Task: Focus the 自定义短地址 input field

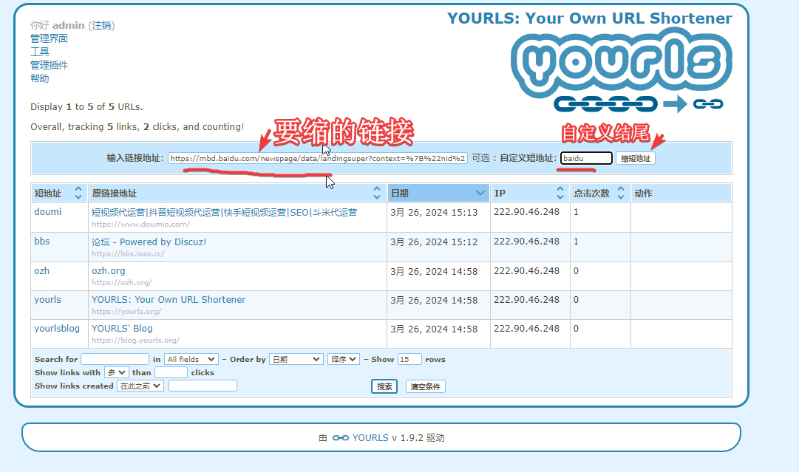Action: [x=586, y=158]
